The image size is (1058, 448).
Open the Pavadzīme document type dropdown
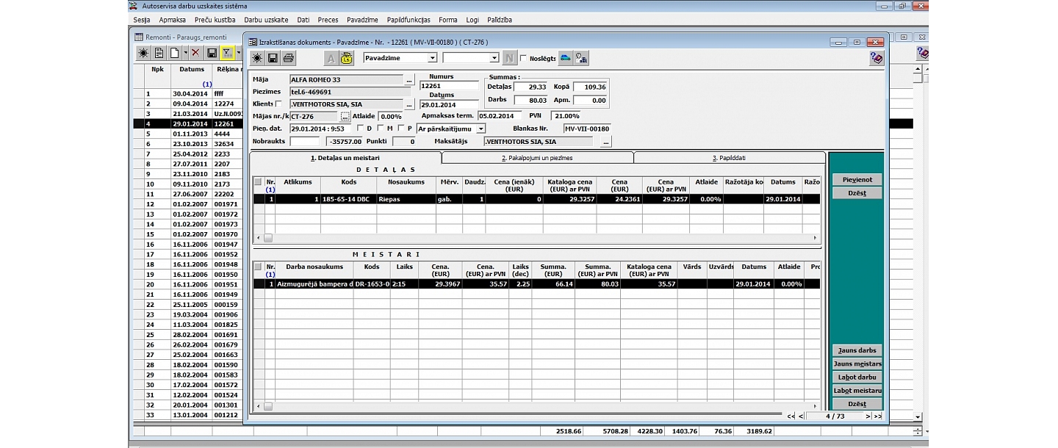[x=432, y=57]
